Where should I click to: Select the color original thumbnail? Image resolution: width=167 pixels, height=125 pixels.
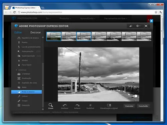[54, 36]
